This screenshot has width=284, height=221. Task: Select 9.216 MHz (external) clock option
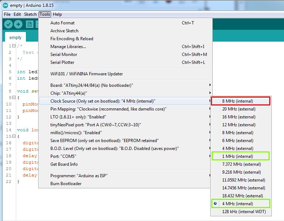click(x=241, y=172)
